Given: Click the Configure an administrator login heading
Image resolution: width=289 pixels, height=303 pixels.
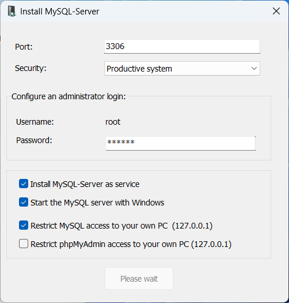Looking at the screenshot, I should pos(69,96).
